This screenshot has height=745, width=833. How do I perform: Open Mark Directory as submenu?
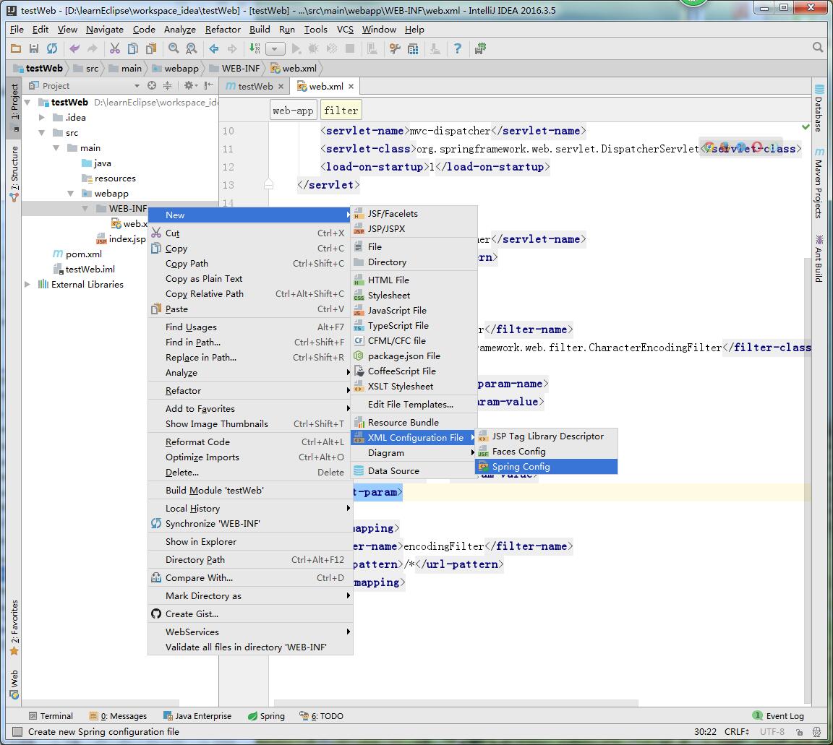click(249, 596)
